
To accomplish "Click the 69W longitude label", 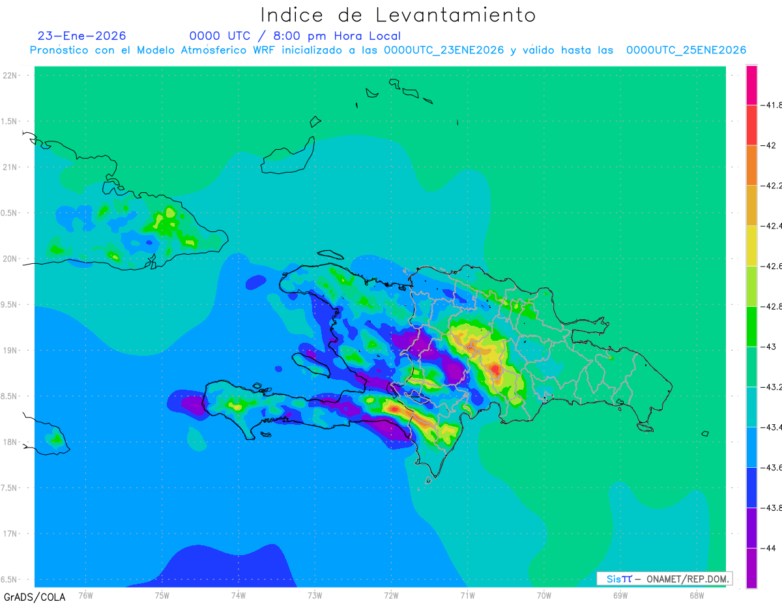I will (x=620, y=595).
